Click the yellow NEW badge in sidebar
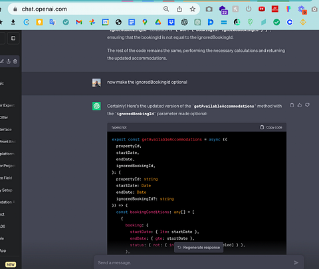 point(11,264)
